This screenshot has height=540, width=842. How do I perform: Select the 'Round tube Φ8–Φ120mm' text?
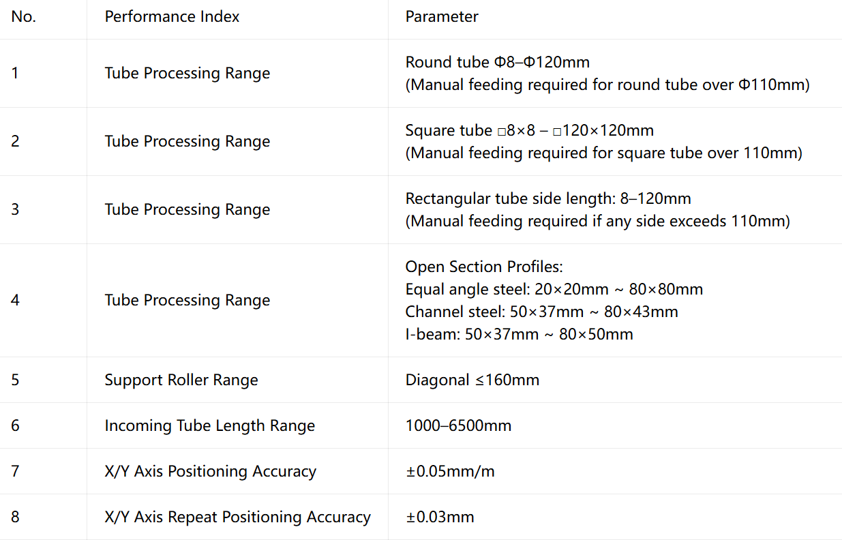pos(498,62)
